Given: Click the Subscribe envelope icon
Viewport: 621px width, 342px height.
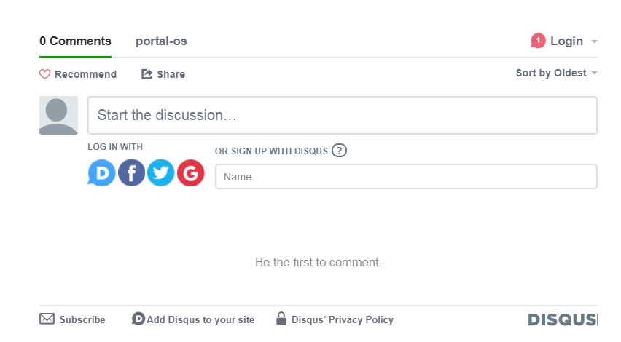Looking at the screenshot, I should (x=47, y=319).
